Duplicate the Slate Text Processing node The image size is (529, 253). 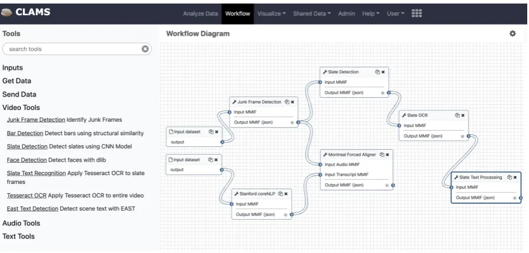(x=510, y=177)
